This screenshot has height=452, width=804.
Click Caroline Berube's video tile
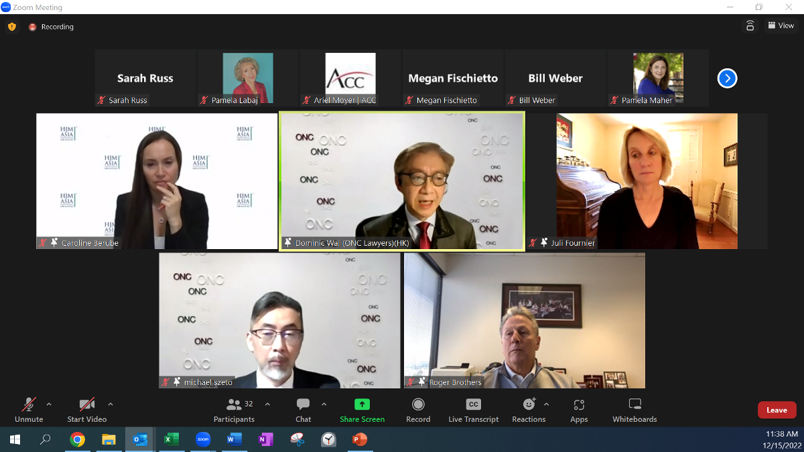(157, 181)
